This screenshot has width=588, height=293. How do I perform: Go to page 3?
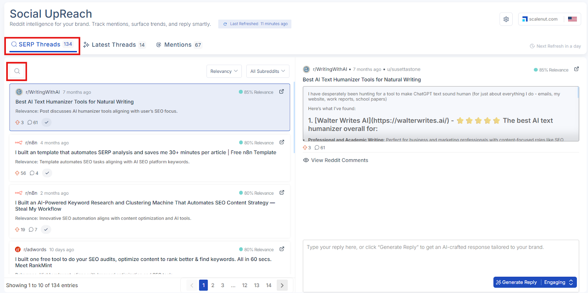pos(223,285)
